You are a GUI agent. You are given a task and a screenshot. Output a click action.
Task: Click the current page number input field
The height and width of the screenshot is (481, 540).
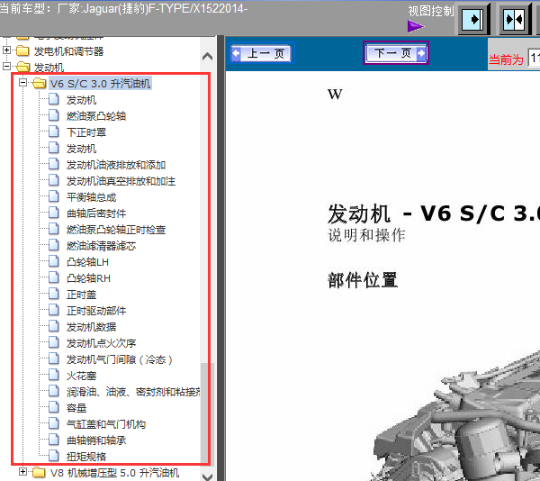coord(534,58)
